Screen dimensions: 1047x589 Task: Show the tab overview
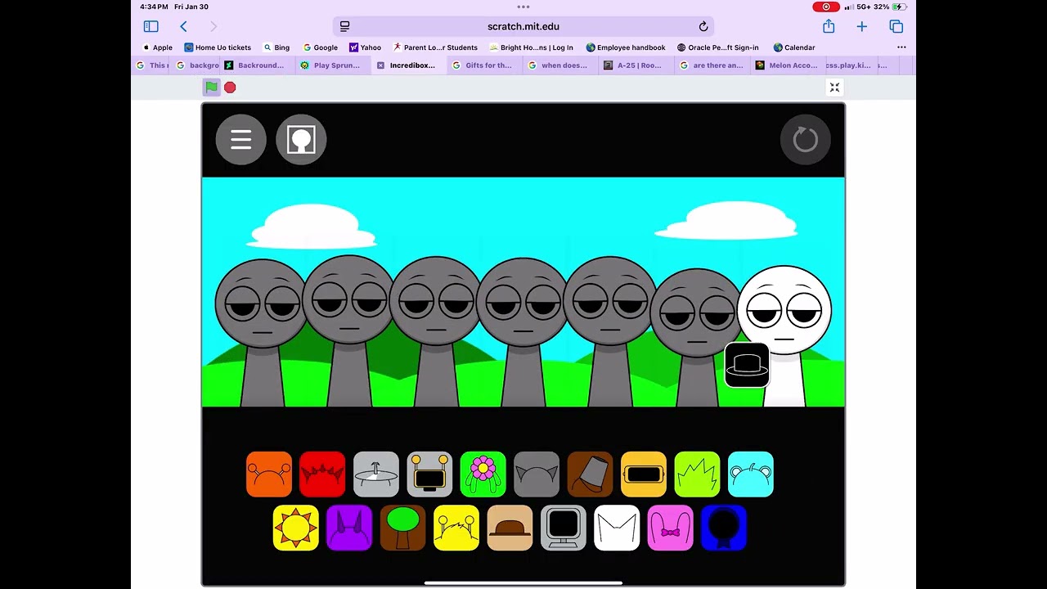click(896, 27)
